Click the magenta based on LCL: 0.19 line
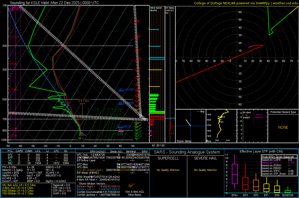 pos(278,163)
